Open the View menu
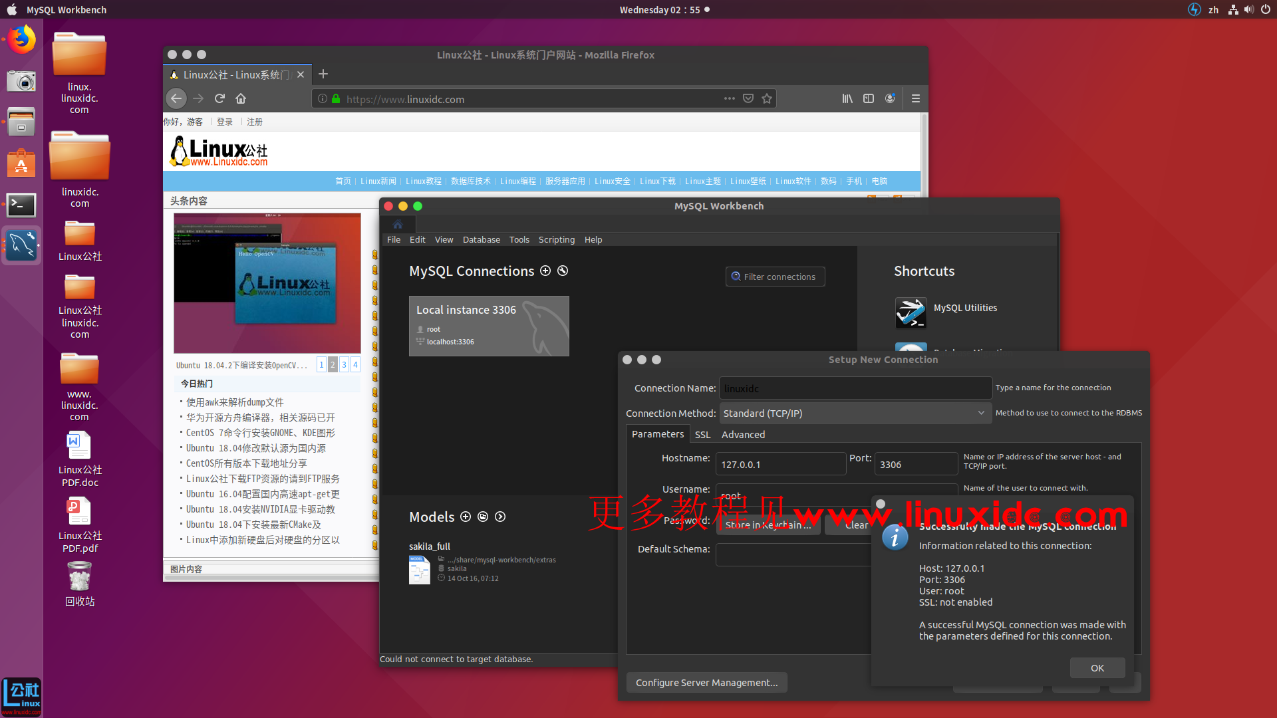This screenshot has height=718, width=1277. [x=444, y=239]
